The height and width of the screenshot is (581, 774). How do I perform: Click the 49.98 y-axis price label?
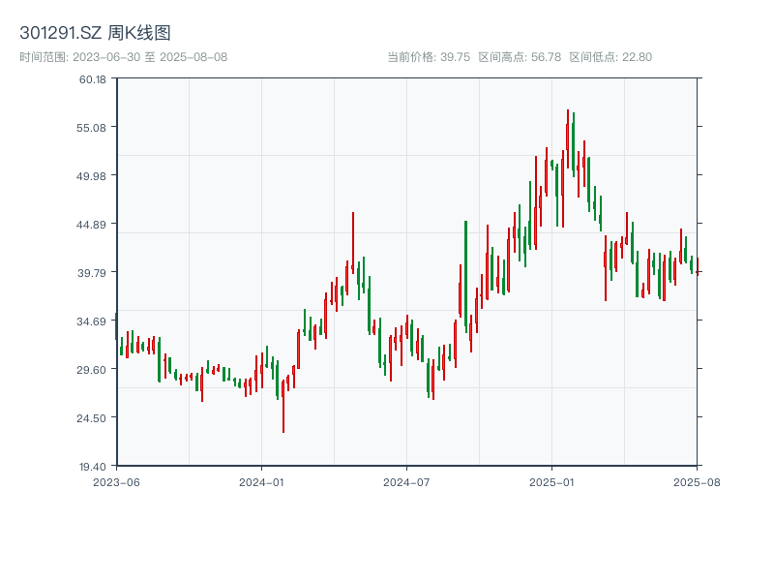pos(93,175)
